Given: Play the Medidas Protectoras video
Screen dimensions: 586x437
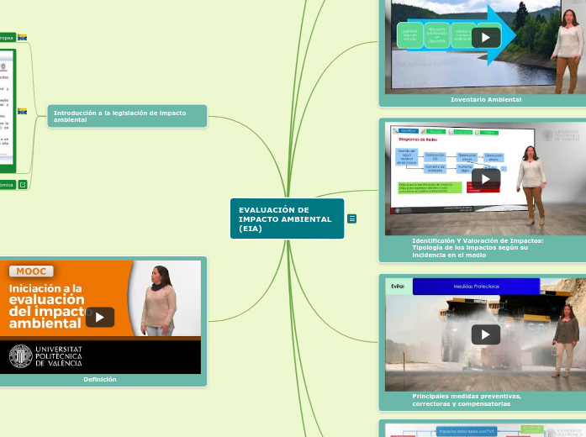Looking at the screenshot, I should (485, 334).
